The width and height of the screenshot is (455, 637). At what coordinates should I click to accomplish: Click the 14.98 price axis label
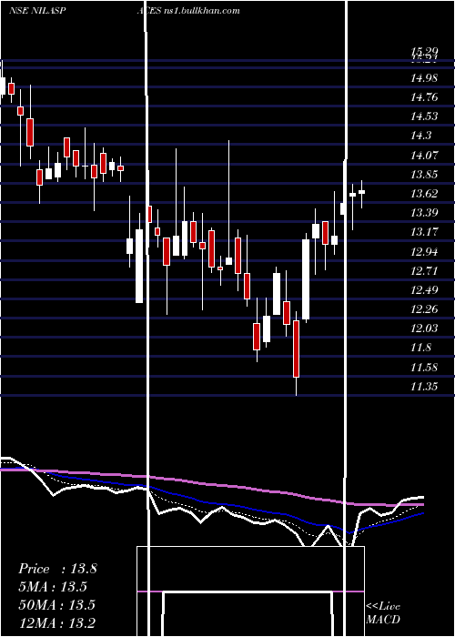tap(424, 78)
